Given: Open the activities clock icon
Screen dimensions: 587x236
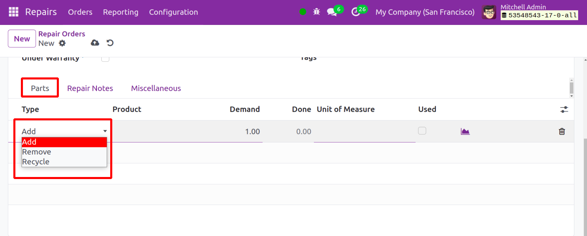Looking at the screenshot, I should tap(356, 12).
